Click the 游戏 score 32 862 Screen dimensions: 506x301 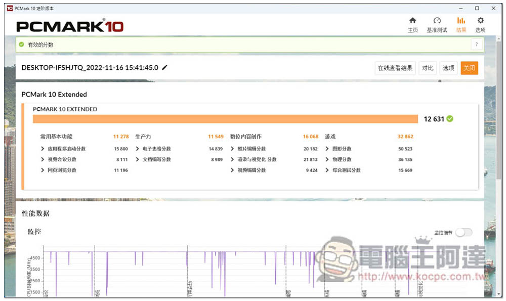click(405, 137)
